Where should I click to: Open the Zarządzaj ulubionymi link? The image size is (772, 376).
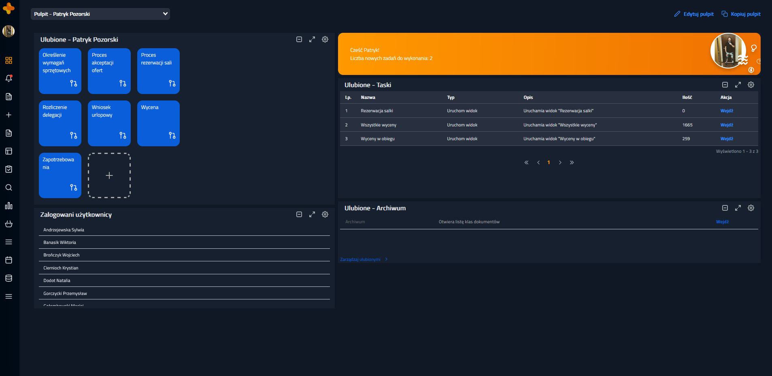[x=364, y=259]
